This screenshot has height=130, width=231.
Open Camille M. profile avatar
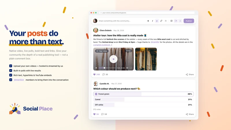[96, 83]
